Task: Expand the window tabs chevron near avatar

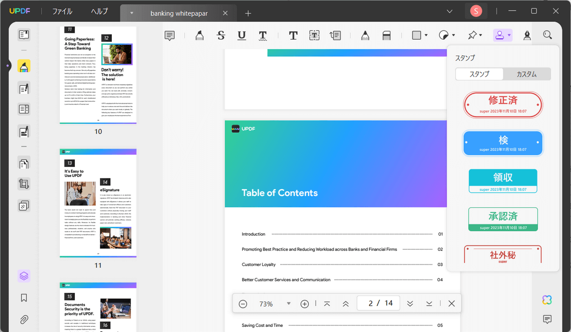Action: (449, 11)
